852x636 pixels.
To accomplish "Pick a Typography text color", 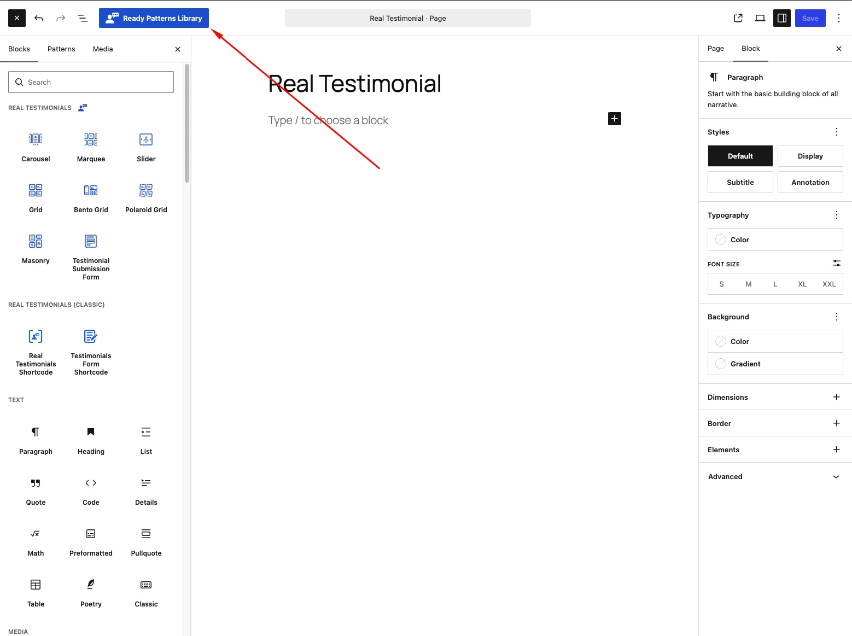I will coord(775,240).
